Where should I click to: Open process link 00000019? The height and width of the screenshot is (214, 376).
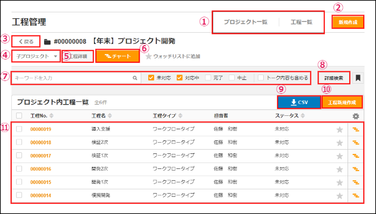pos(41,129)
